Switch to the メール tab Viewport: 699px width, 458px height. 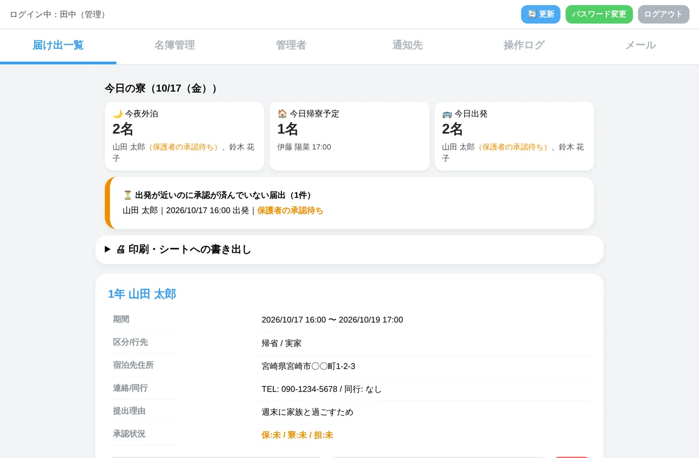(640, 46)
